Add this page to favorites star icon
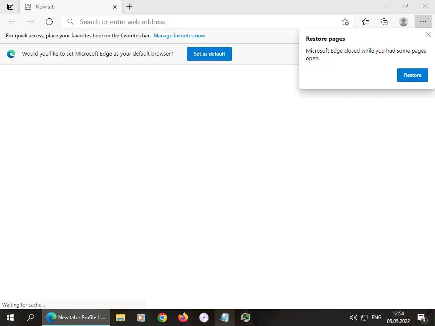Viewport: 435px width, 326px height. pos(345,22)
